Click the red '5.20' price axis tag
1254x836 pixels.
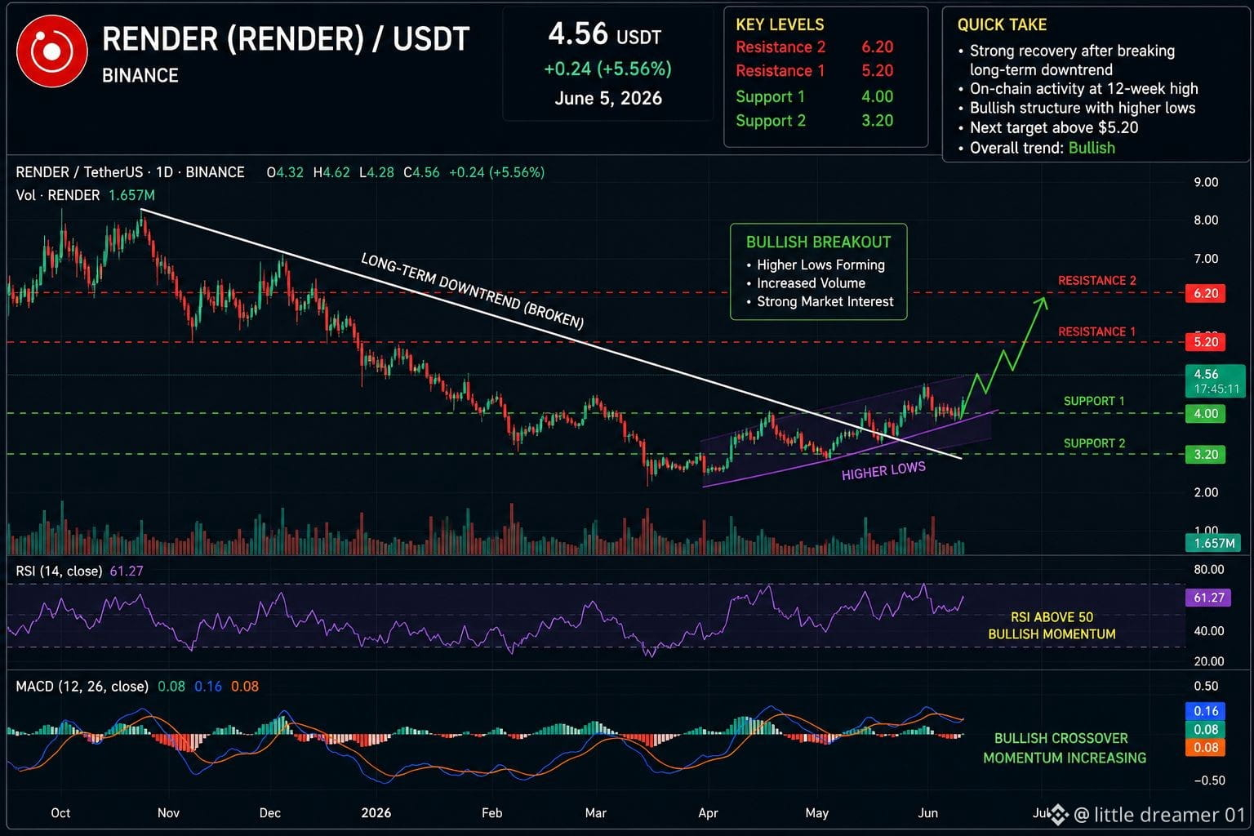(1205, 342)
